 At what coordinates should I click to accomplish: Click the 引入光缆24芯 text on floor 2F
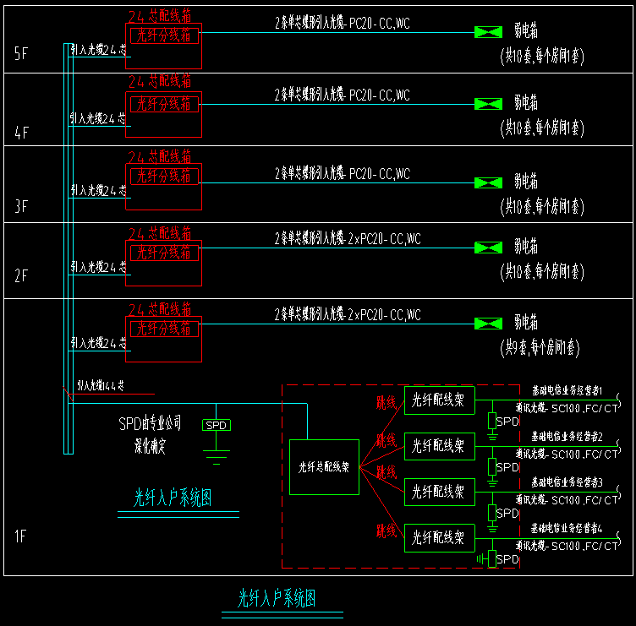99,267
